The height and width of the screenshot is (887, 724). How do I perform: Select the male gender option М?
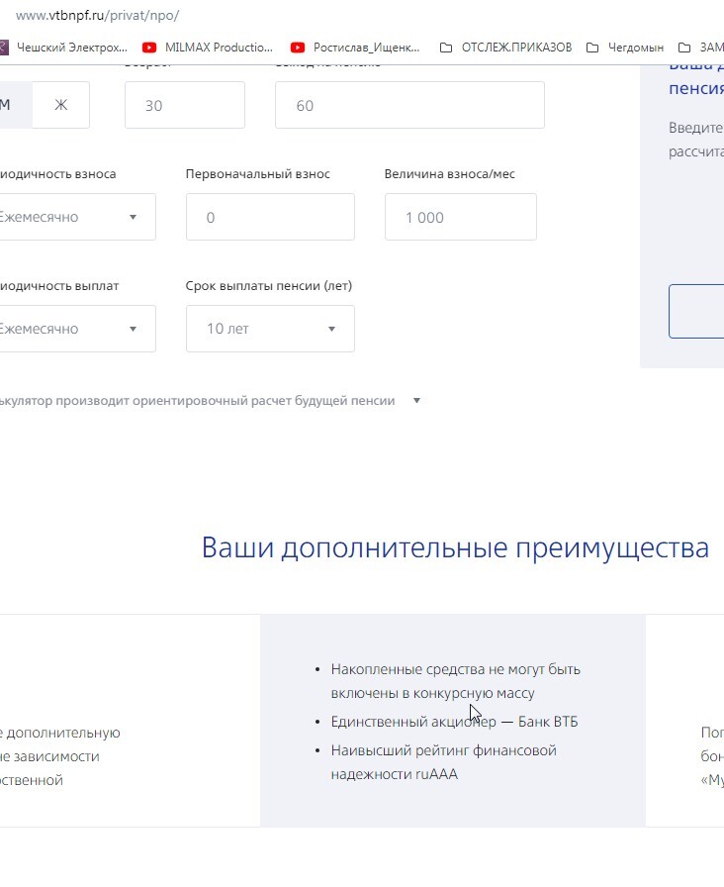[8, 105]
